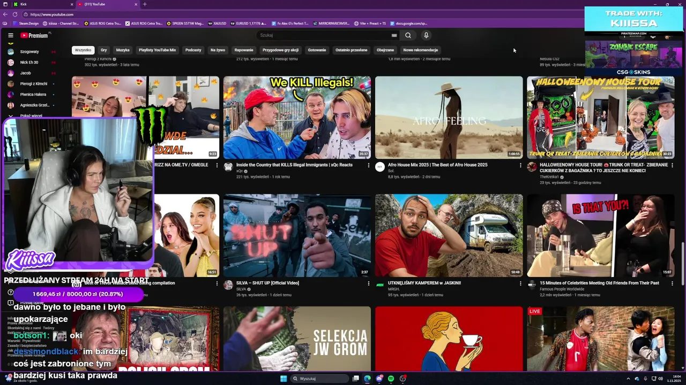Open Sol. channel avatar under Afro House

point(380,167)
